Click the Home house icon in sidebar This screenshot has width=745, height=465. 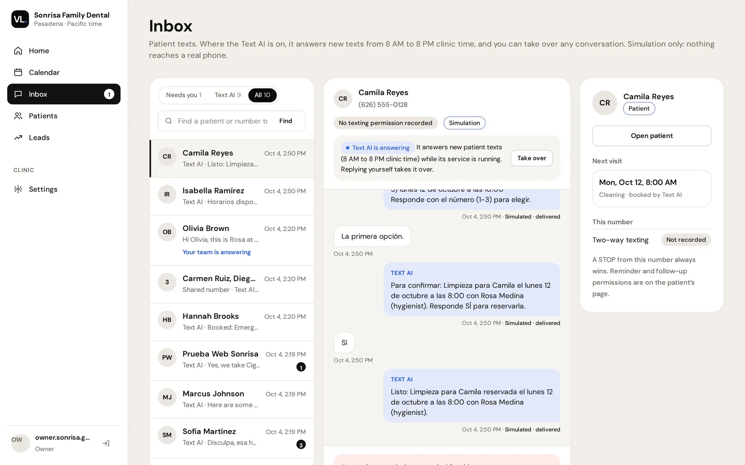(18, 51)
